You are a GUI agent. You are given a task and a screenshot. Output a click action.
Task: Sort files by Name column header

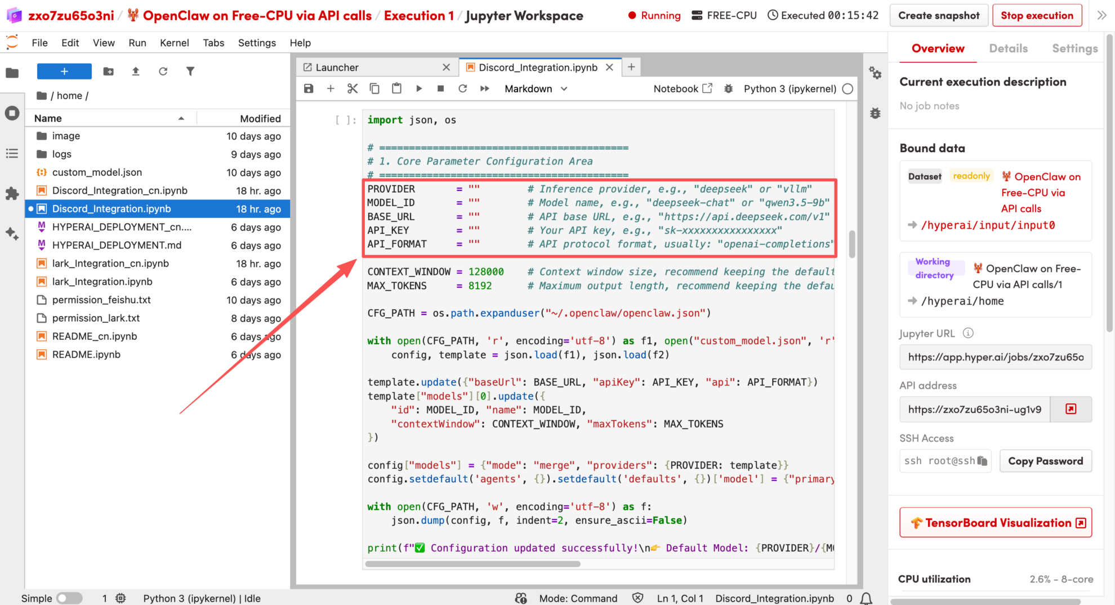(x=48, y=118)
